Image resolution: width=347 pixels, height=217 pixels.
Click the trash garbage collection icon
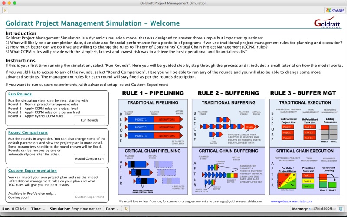click(x=340, y=209)
